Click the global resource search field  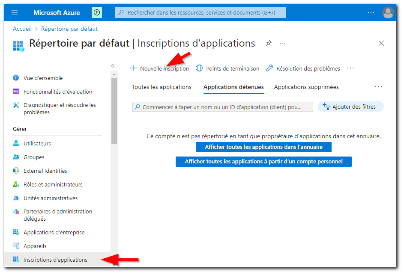pyautogui.click(x=201, y=12)
